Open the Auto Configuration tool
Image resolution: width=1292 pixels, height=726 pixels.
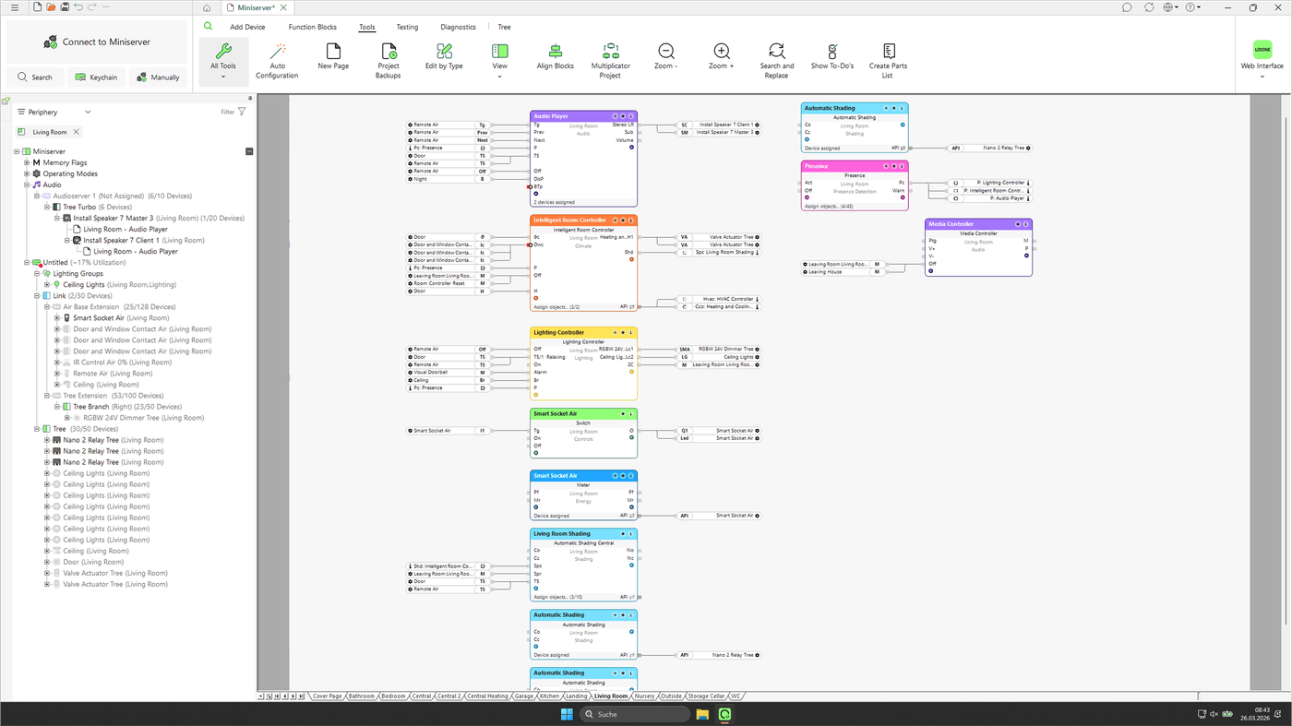point(277,61)
